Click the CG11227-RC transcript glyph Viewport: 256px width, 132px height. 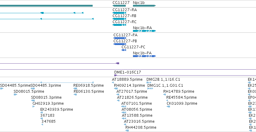[119, 25]
